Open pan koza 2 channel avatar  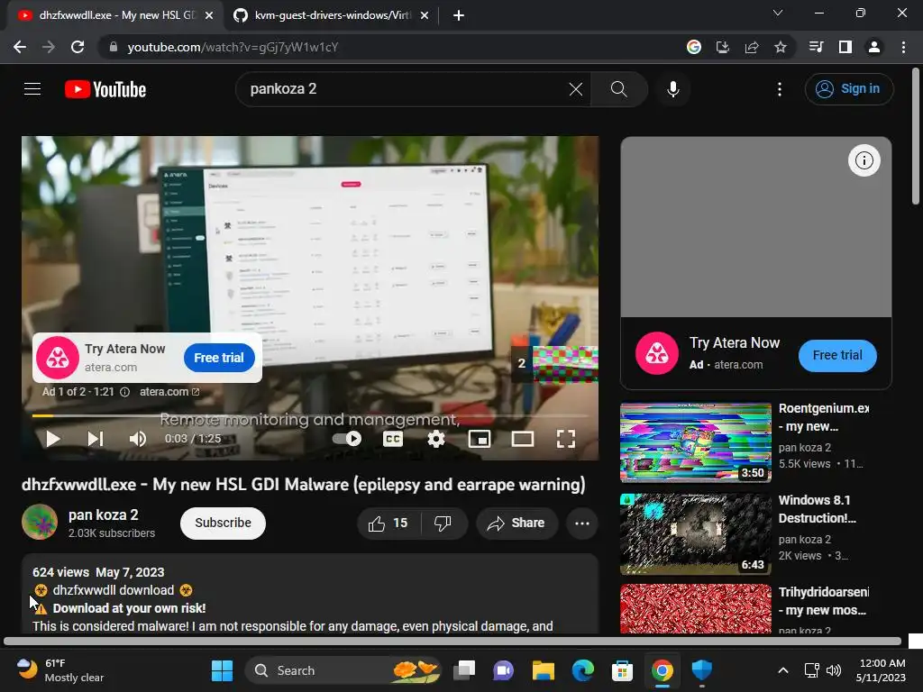coord(40,522)
